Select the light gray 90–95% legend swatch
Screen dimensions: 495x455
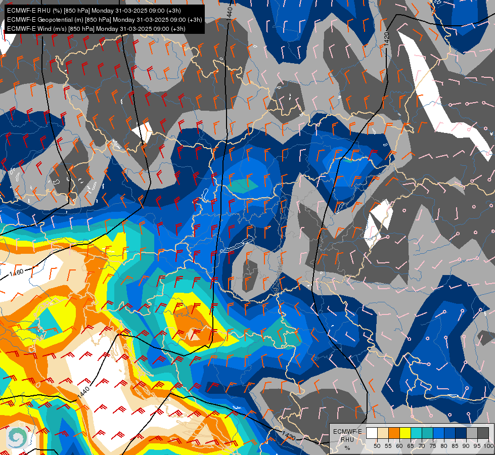pyautogui.click(x=472, y=433)
